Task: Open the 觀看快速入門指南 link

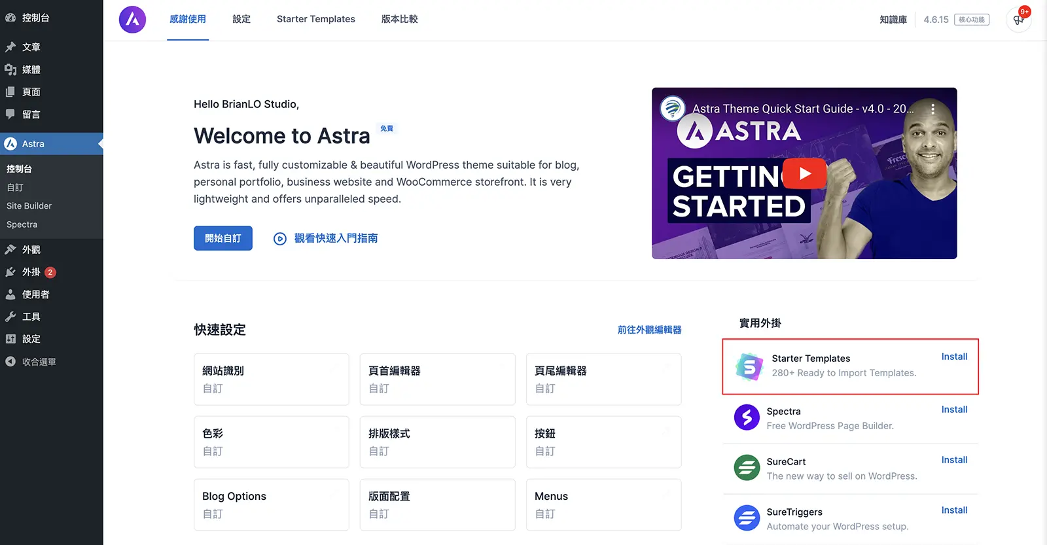Action: click(x=326, y=238)
